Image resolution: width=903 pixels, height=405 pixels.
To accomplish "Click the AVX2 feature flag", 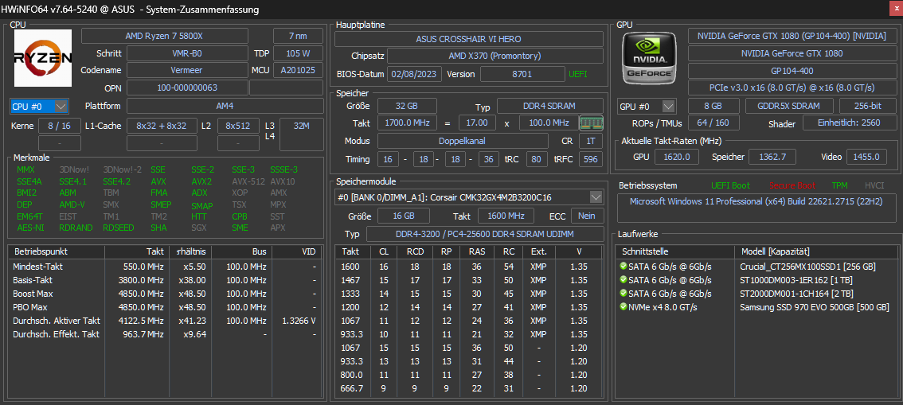I will tap(201, 181).
